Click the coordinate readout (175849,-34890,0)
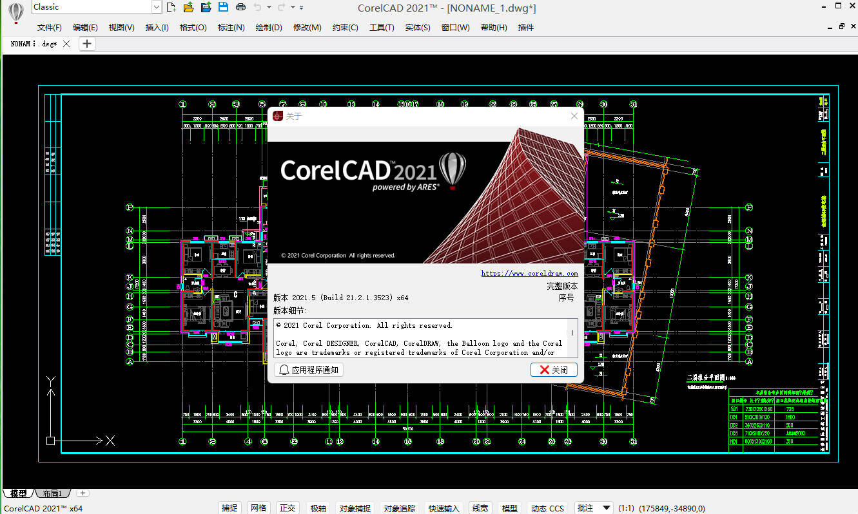The image size is (858, 514). coord(670,508)
